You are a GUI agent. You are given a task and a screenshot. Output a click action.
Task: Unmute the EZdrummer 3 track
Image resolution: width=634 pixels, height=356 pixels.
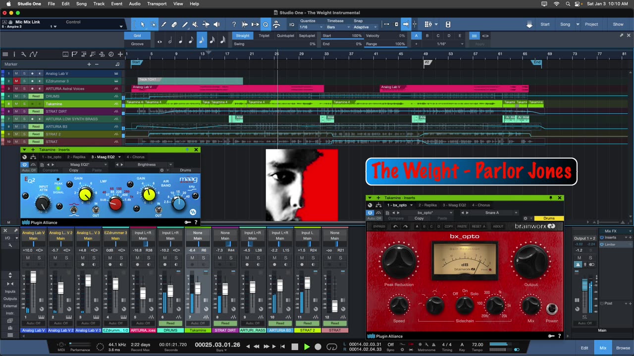[16, 81]
